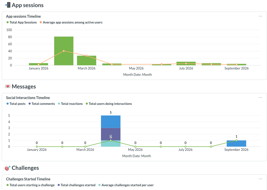
Task: Select the January 2026 app sessions bar
Action: pyautogui.click(x=38, y=64)
